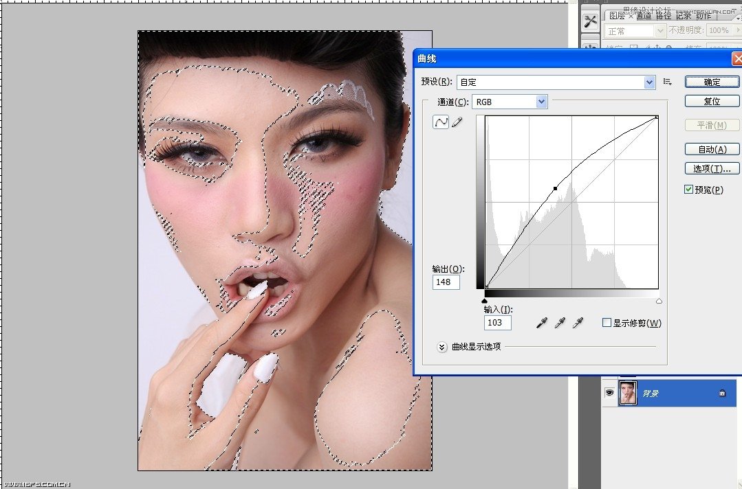The image size is (742, 489).
Task: Hide the 背景 layer with eye icon
Action: [609, 393]
